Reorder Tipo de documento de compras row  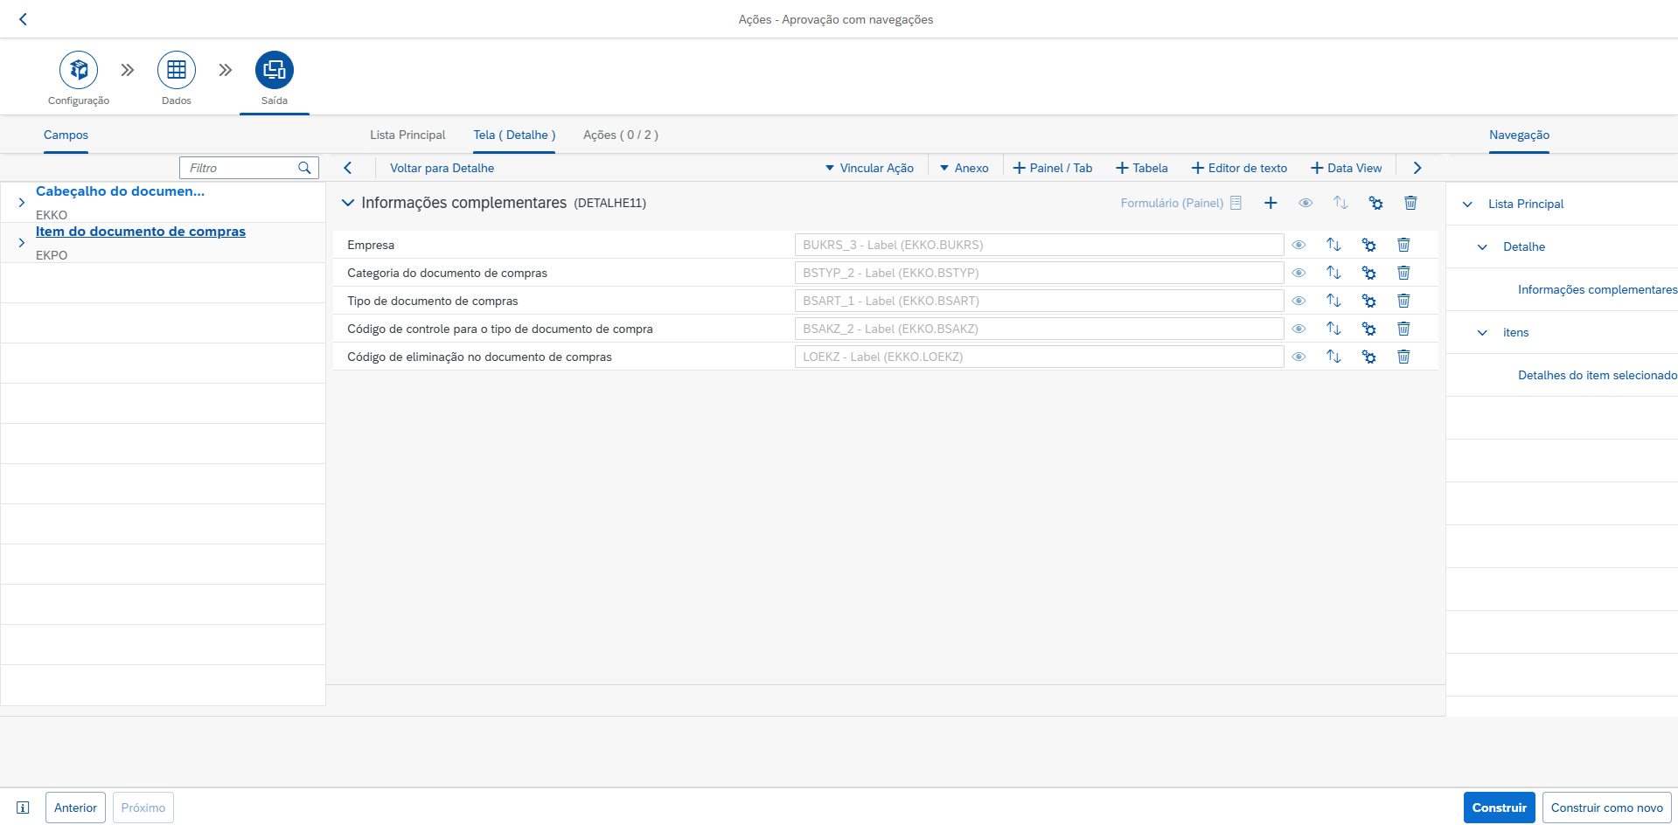coord(1333,301)
